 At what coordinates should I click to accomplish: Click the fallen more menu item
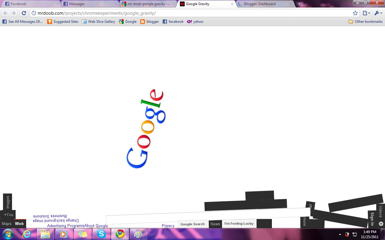pyautogui.click(x=304, y=221)
